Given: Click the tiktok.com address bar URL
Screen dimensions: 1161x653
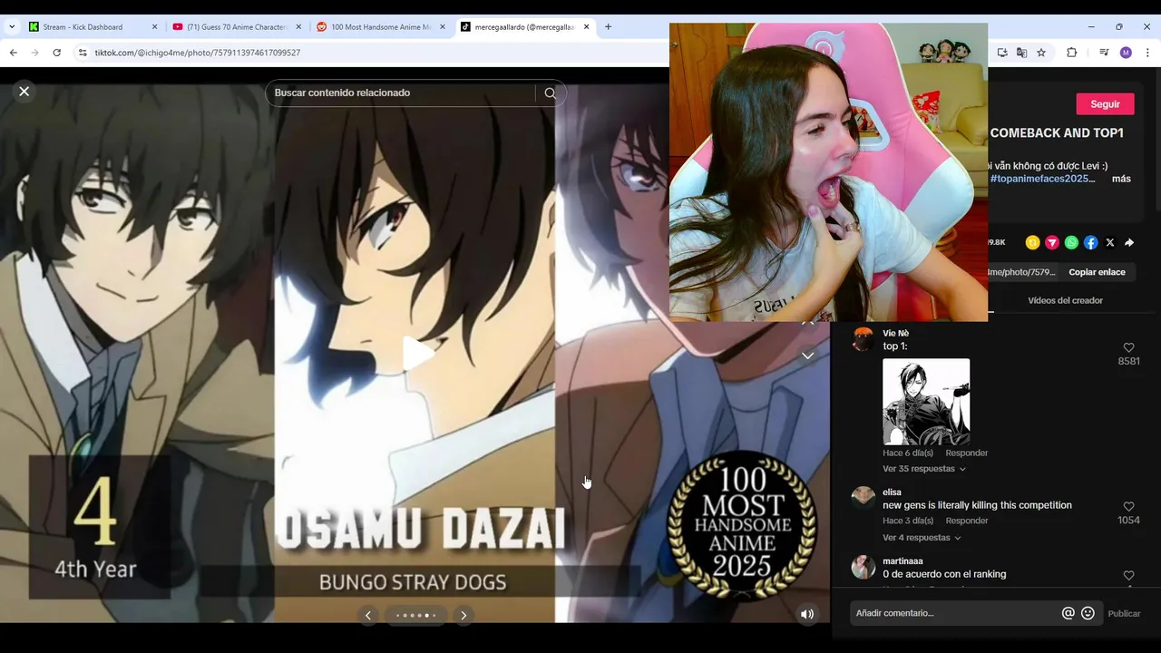Looking at the screenshot, I should click(198, 53).
